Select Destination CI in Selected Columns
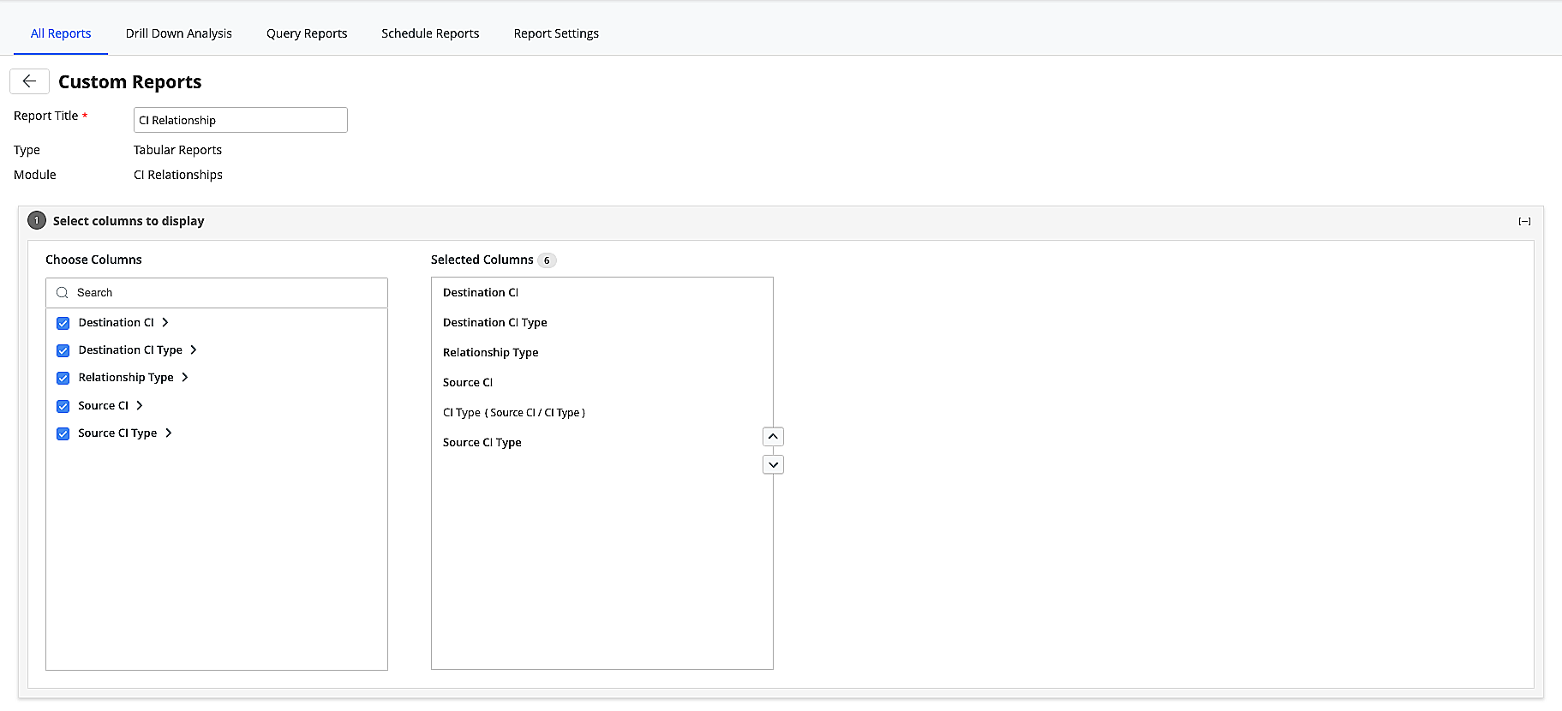Viewport: 1562px width, 711px height. click(x=481, y=292)
